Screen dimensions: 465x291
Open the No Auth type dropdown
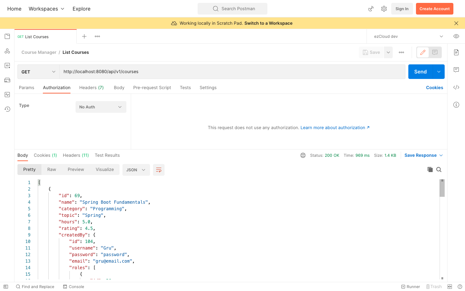click(x=101, y=107)
